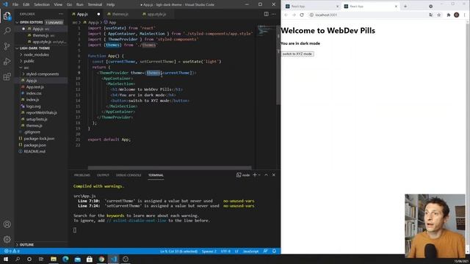Open Chrome from the taskbar

point(101,259)
